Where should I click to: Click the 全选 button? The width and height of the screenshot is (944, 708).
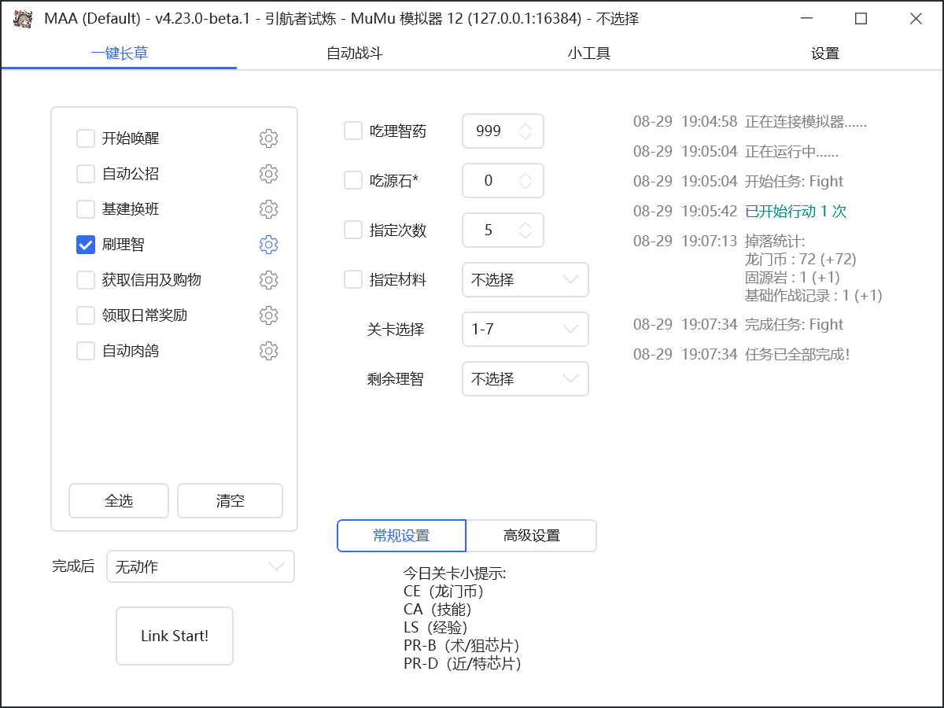coord(118,500)
